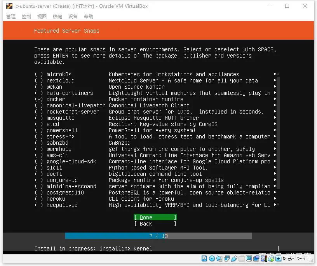Click the 'Kubernetes for workstations and appliances' description

(174, 74)
